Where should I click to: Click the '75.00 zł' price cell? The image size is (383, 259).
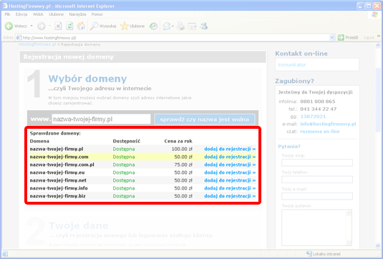183,165
